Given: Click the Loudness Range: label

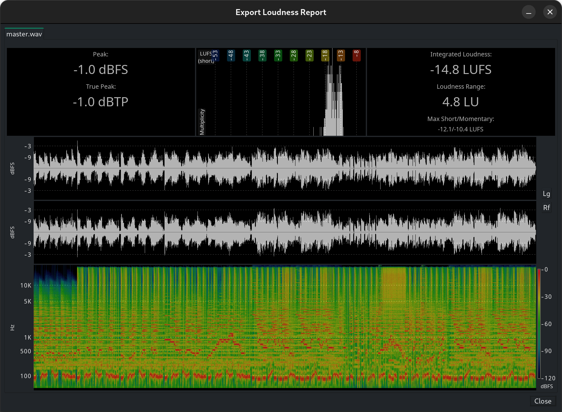Looking at the screenshot, I should (461, 87).
